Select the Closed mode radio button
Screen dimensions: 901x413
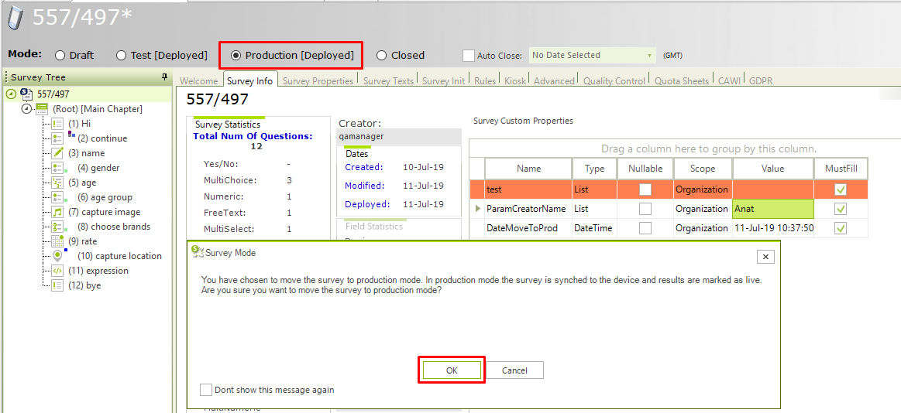click(381, 56)
